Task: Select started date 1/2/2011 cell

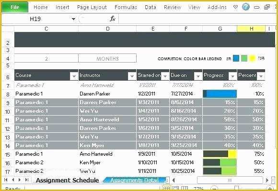Action: 153,94
